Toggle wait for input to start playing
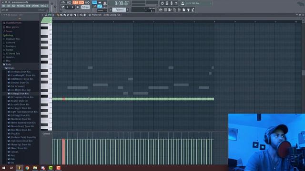305x171 pixels. coord(69,2)
